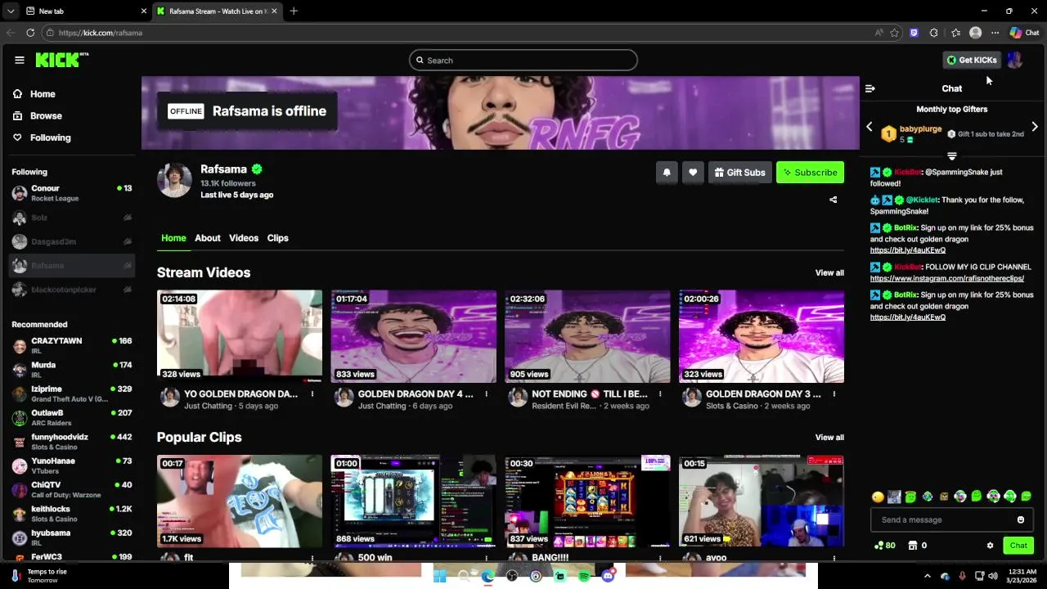The height and width of the screenshot is (589, 1047).
Task: Open the browser tab list dropdown
Action: pyautogui.click(x=10, y=11)
